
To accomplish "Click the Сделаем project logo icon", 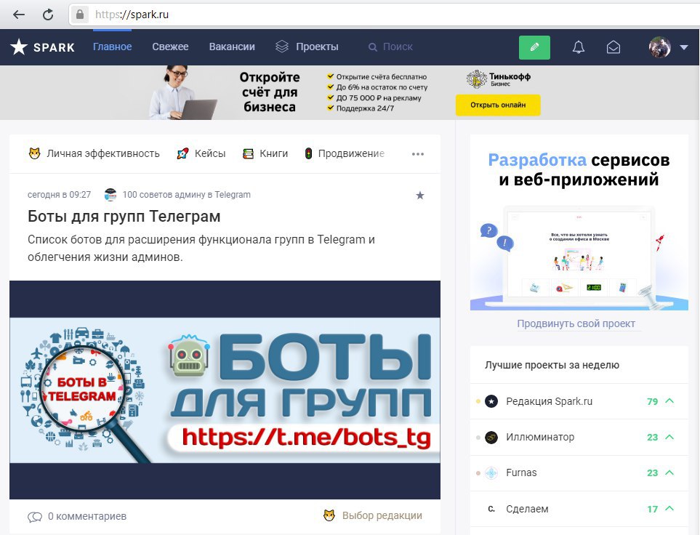I will click(x=491, y=509).
